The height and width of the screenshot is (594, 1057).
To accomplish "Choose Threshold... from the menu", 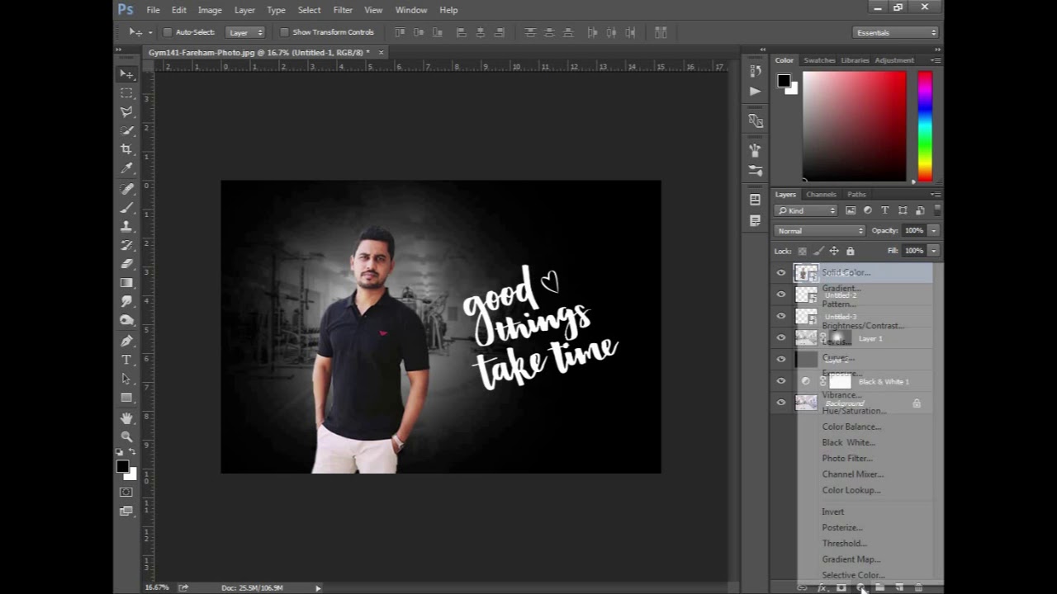I will (x=844, y=544).
